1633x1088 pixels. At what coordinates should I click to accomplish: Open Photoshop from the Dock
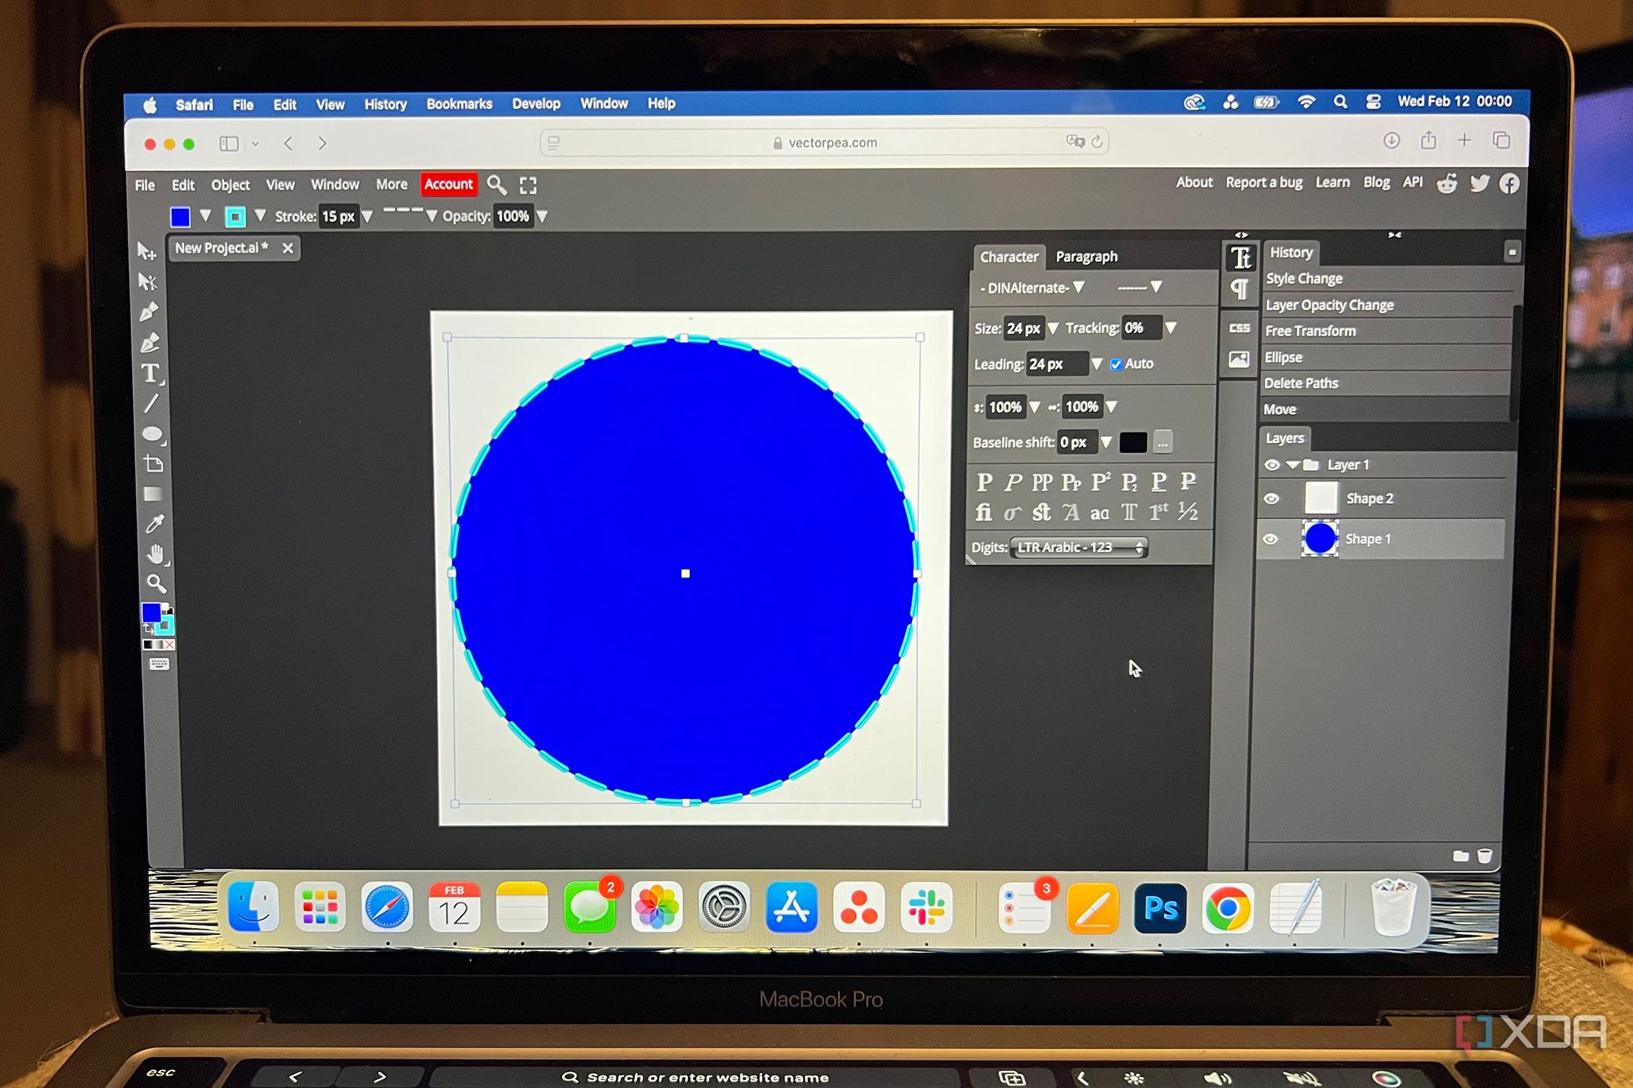1160,908
